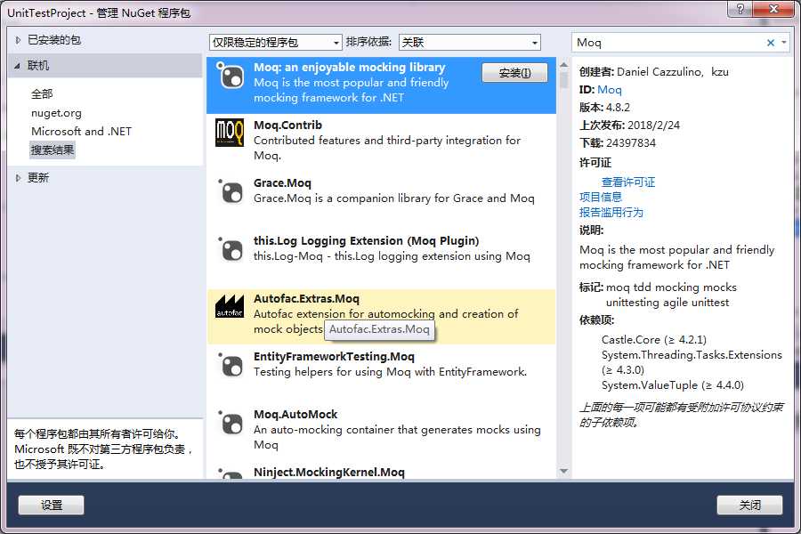Select nuget.org package source

point(56,113)
